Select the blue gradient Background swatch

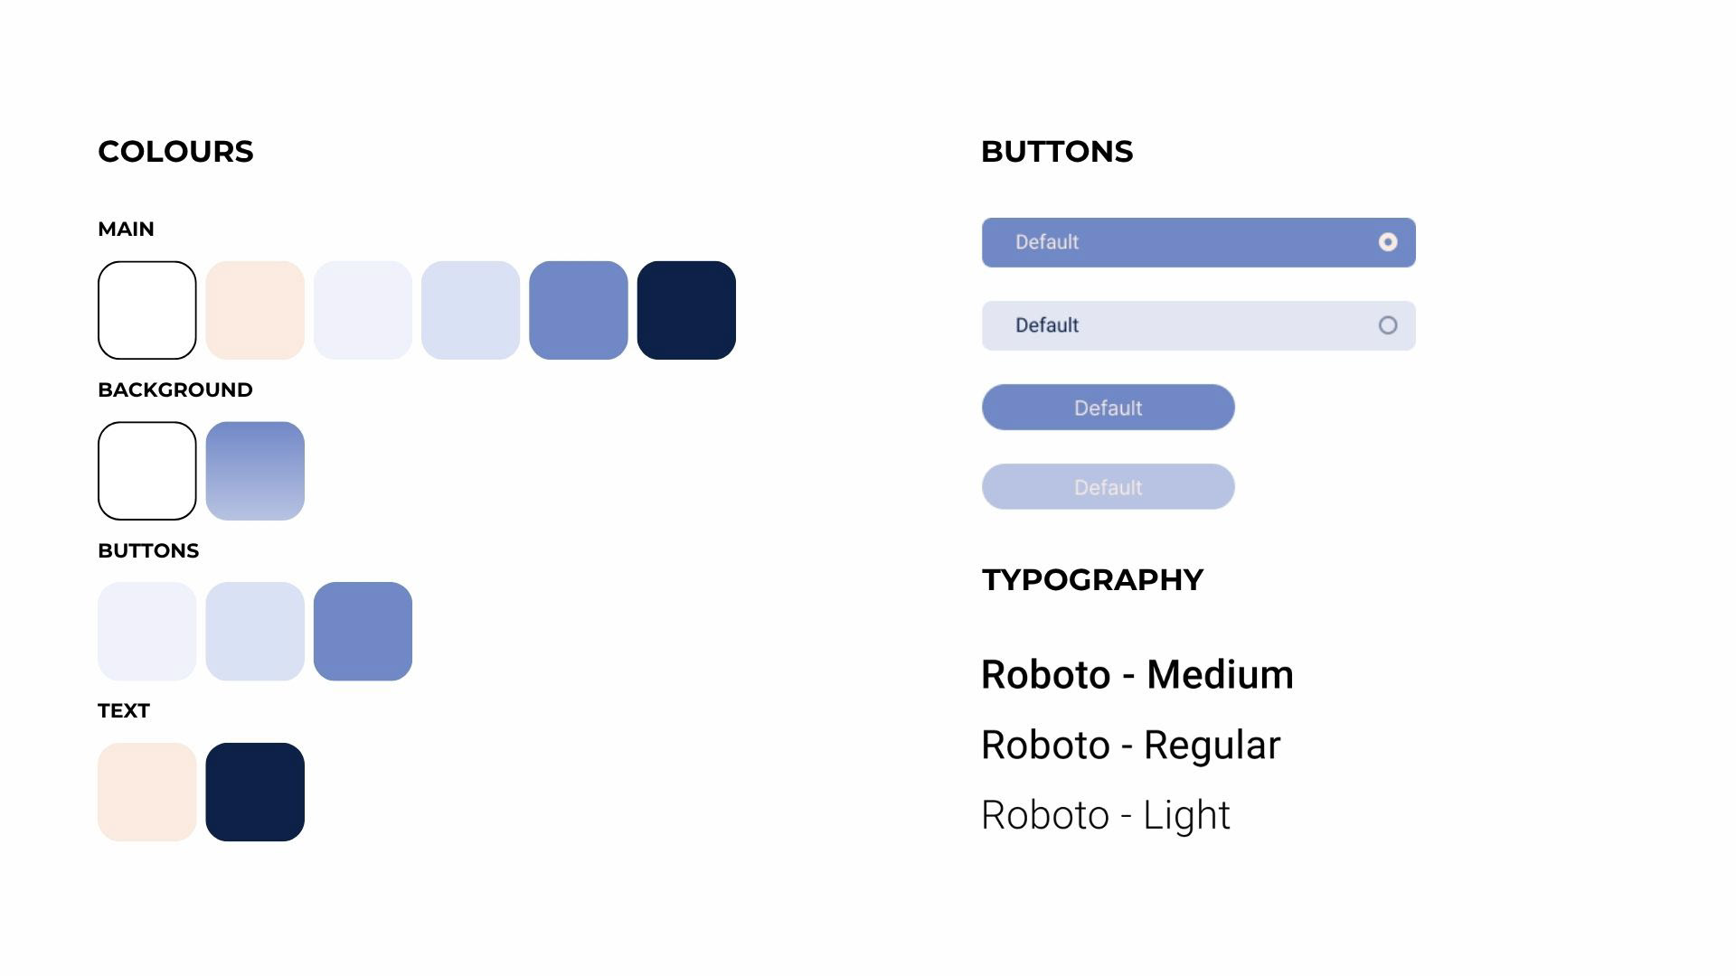click(x=255, y=471)
